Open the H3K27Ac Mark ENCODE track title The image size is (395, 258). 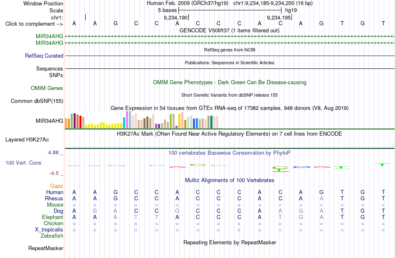(x=229, y=134)
